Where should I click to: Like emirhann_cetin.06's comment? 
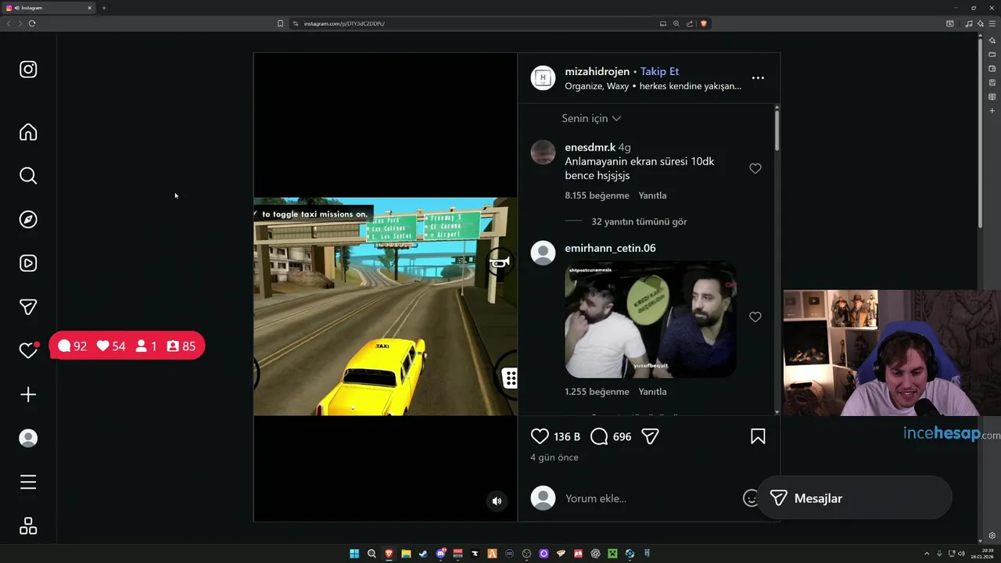(x=755, y=317)
